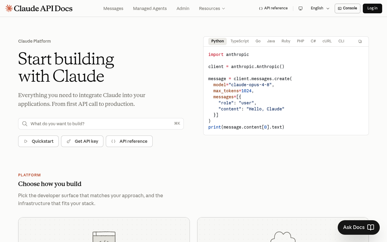387x242 pixels.
Task: Switch to the Go code tab
Action: click(258, 41)
